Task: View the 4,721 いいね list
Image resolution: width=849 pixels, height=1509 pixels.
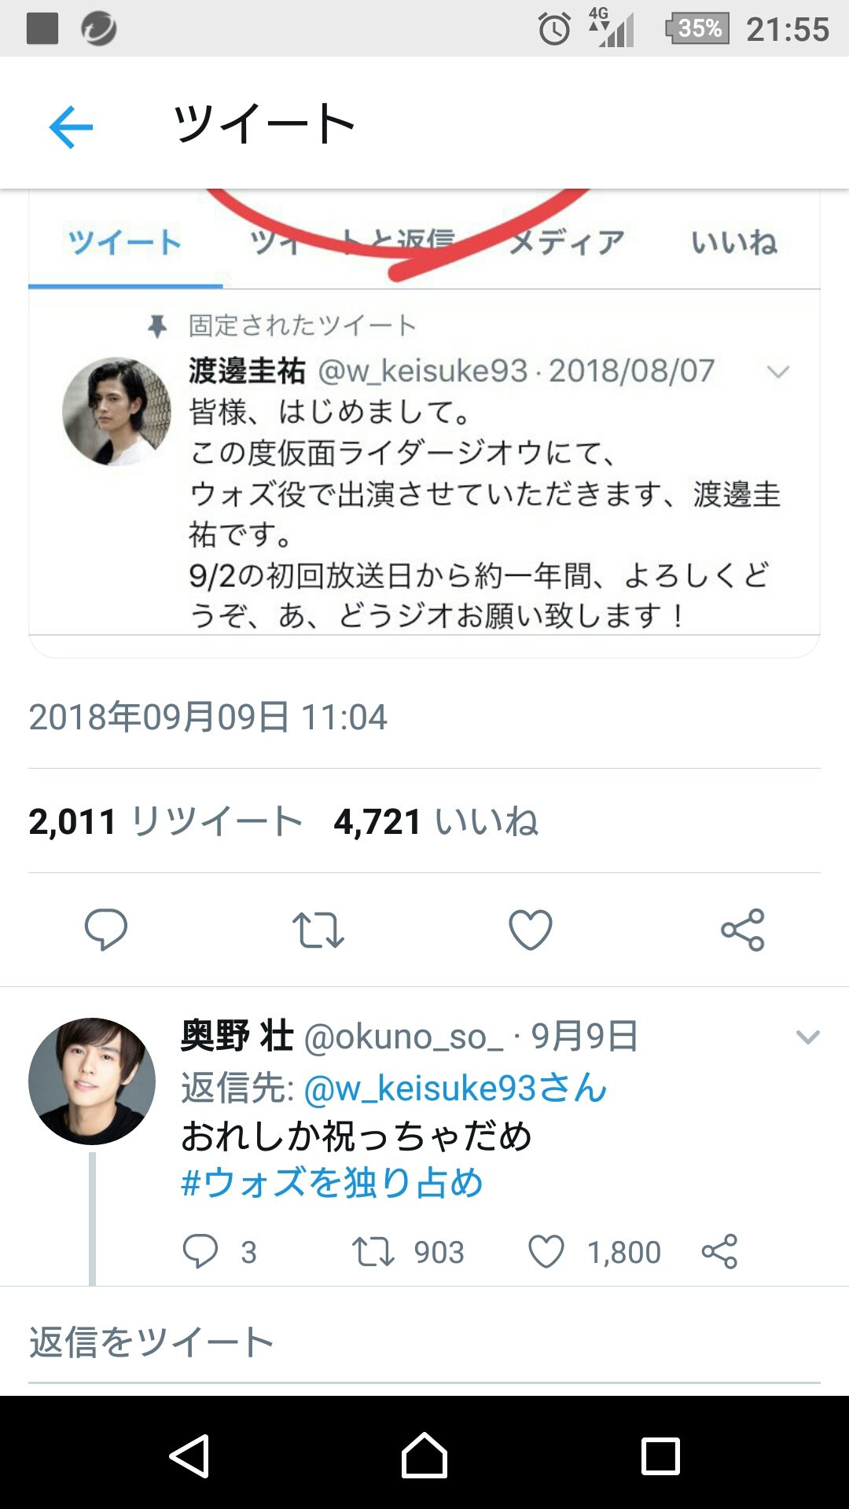Action: coord(436,821)
